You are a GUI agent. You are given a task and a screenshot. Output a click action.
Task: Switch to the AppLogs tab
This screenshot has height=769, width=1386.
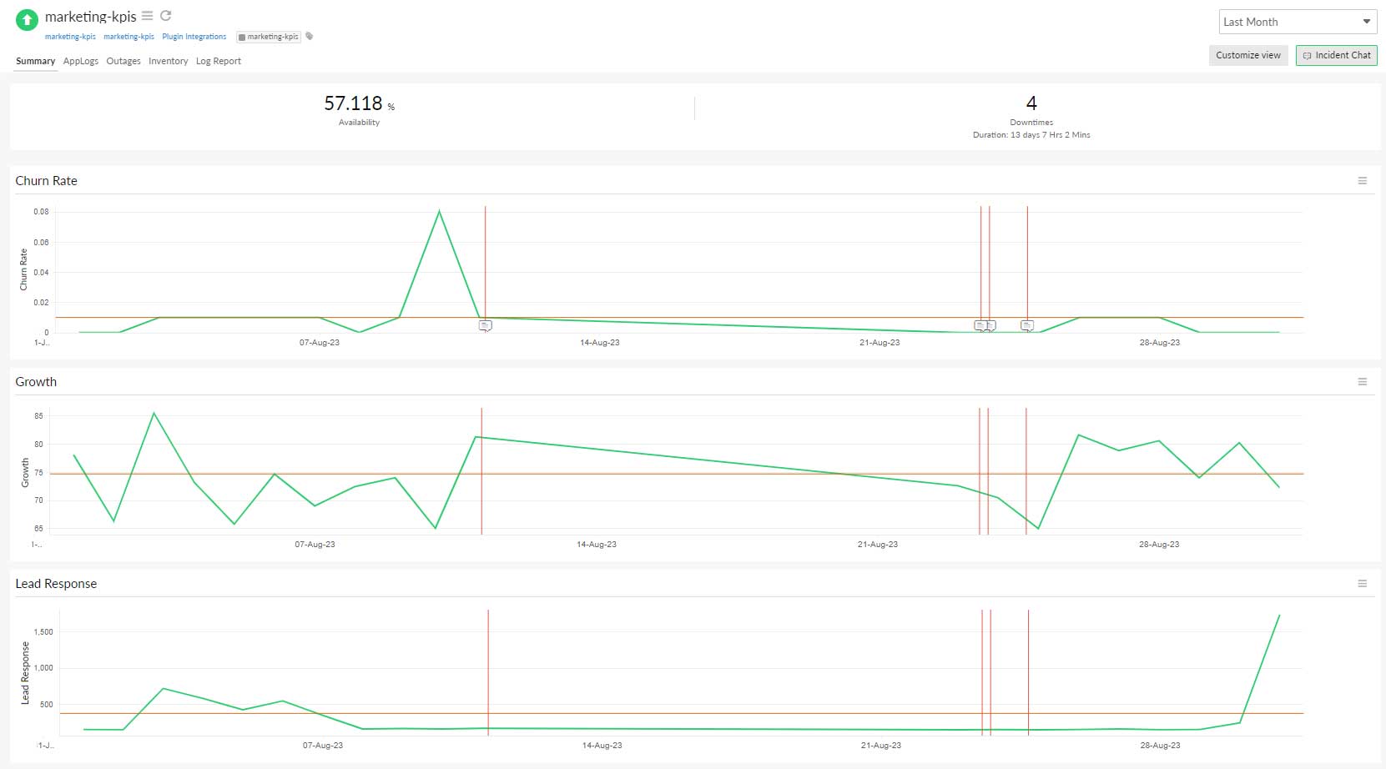[81, 61]
